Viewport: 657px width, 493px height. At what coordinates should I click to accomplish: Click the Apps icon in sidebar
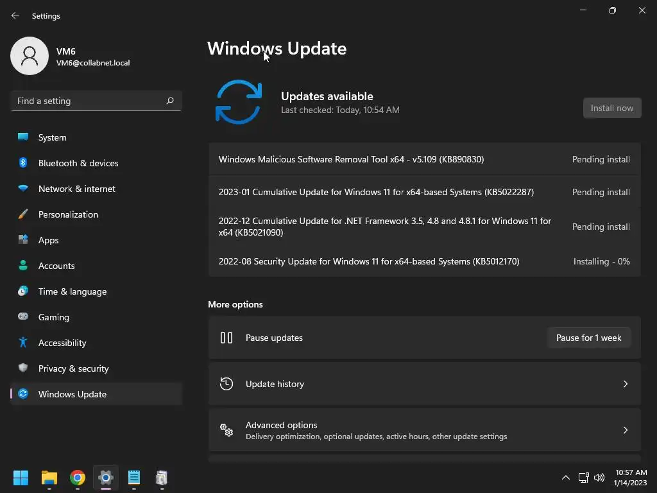[x=23, y=240]
